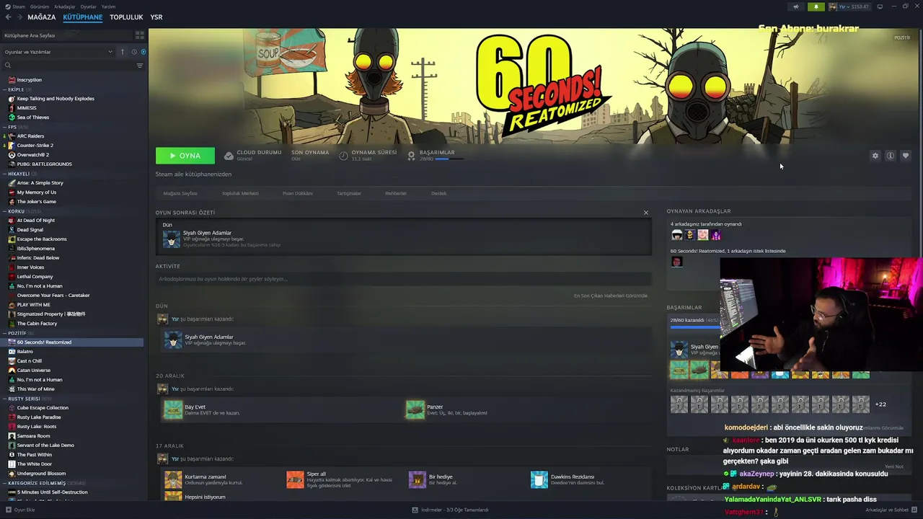Click Oyun Ekle add game button
This screenshot has width=923, height=519.
[19, 510]
